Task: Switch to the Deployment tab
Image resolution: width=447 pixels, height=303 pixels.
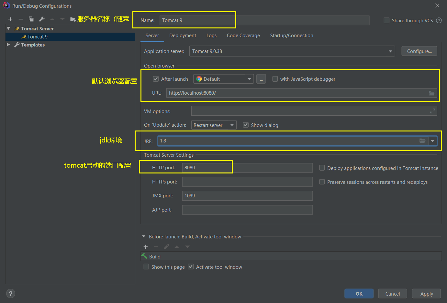Action: click(183, 36)
